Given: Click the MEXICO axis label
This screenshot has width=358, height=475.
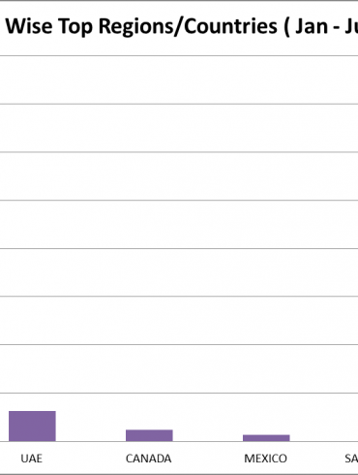Looking at the screenshot, I should 265,459.
